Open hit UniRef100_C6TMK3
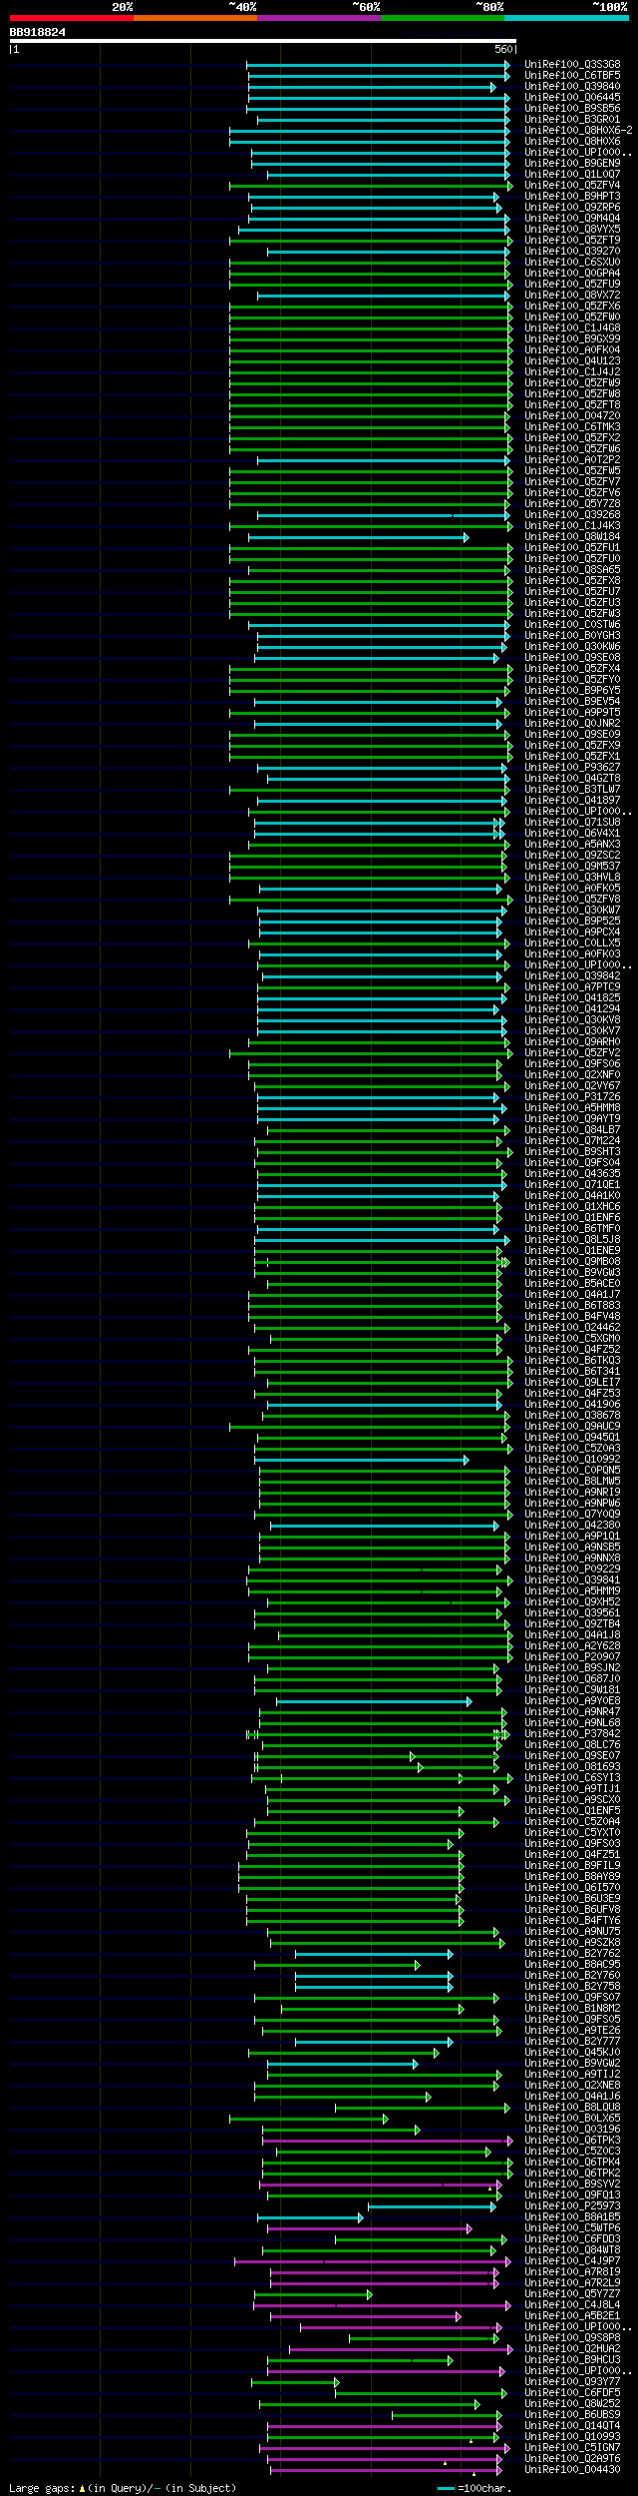Image resolution: width=638 pixels, height=2496 pixels. click(572, 427)
